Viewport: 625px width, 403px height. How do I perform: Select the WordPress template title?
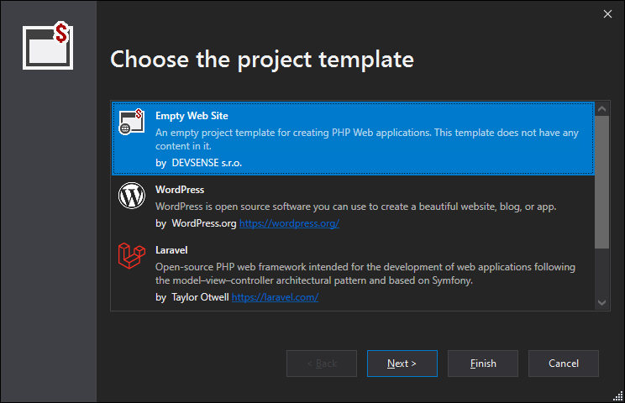180,190
